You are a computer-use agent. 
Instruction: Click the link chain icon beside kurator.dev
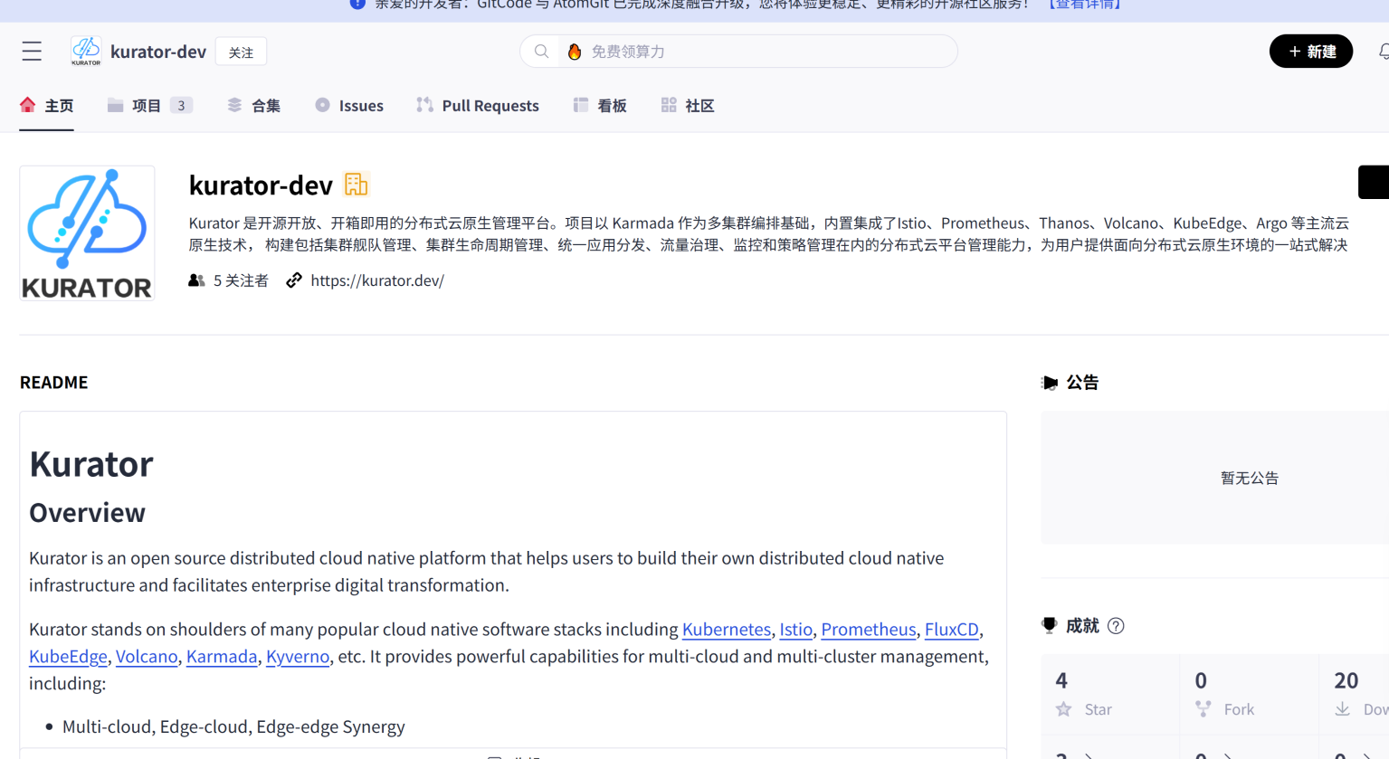click(x=293, y=280)
